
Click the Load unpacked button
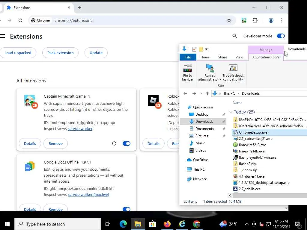[18, 53]
